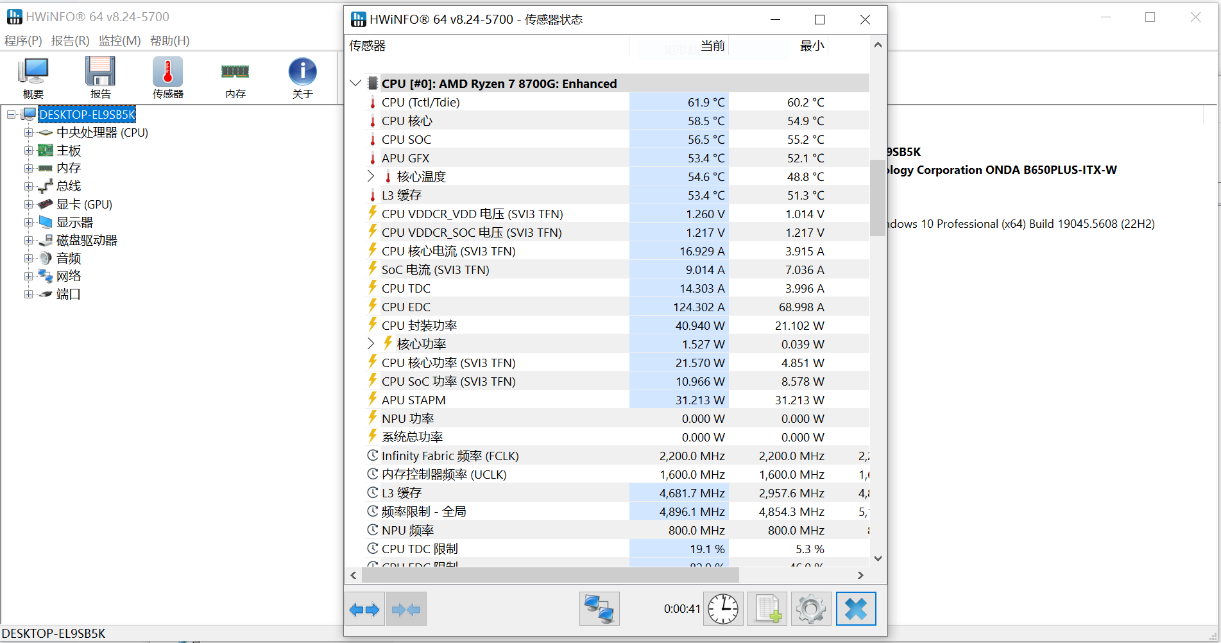Click the 音频 speaker tree icon

(46, 258)
